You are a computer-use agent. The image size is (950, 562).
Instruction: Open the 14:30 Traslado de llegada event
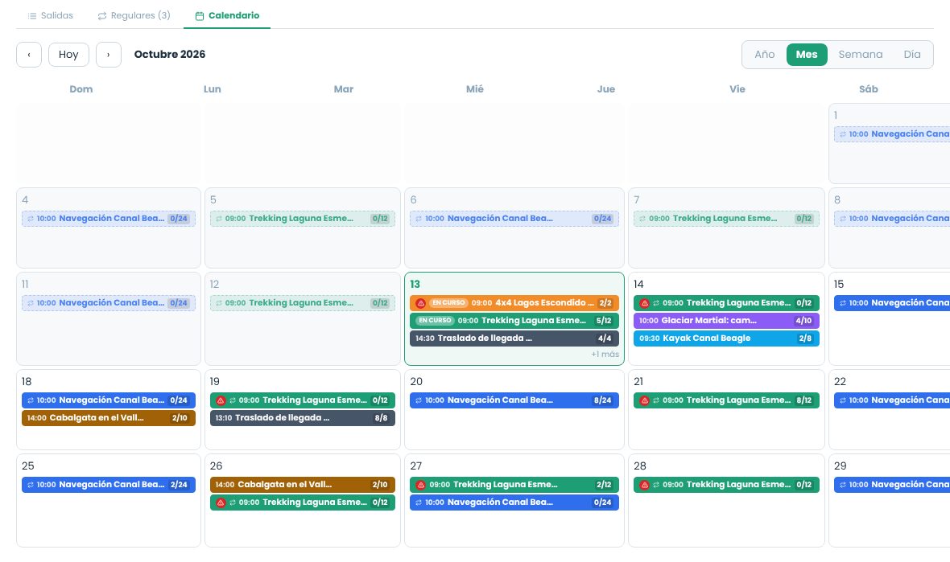[x=514, y=338]
